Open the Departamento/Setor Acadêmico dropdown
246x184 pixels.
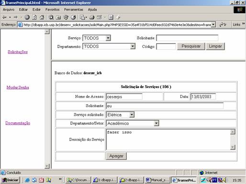tap(133, 123)
